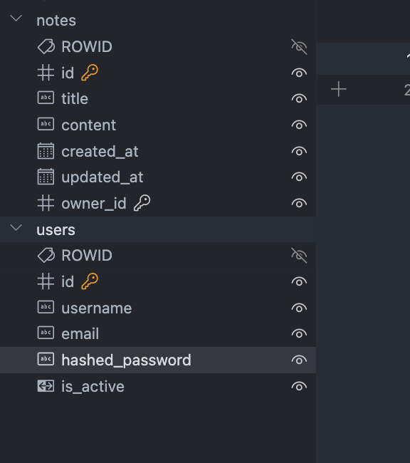Click the calendar icon next to updated_at
The image size is (410, 463).
tap(46, 177)
